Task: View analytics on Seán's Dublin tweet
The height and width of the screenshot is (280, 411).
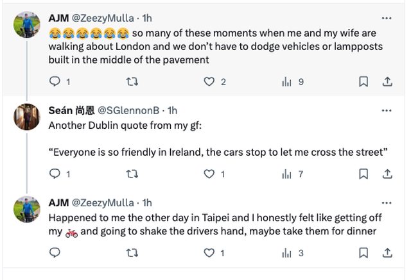Action: (286, 174)
